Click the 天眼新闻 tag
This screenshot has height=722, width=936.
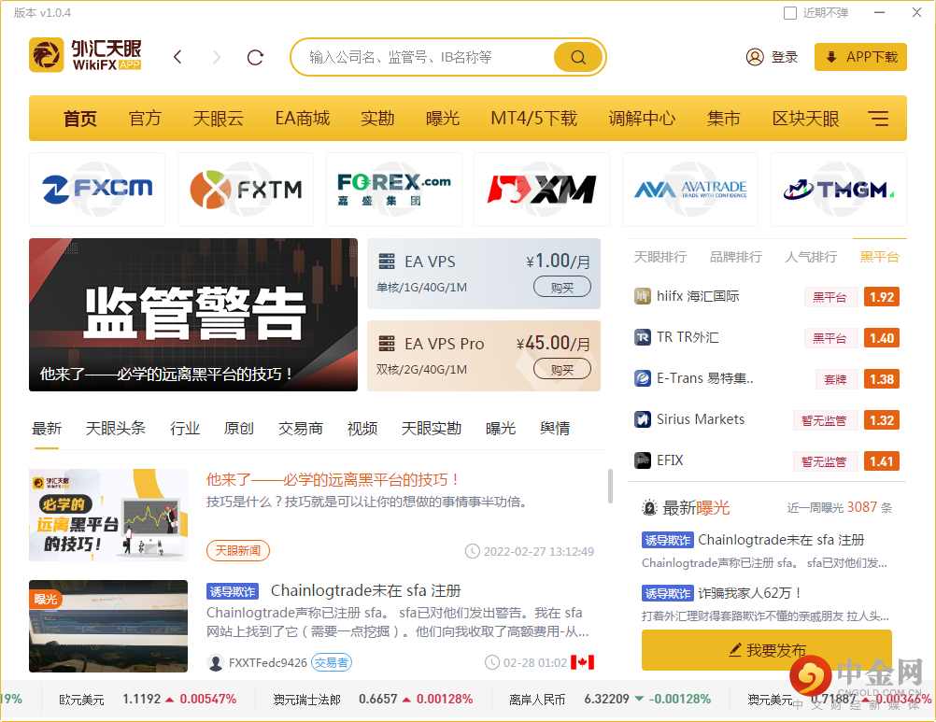point(238,551)
